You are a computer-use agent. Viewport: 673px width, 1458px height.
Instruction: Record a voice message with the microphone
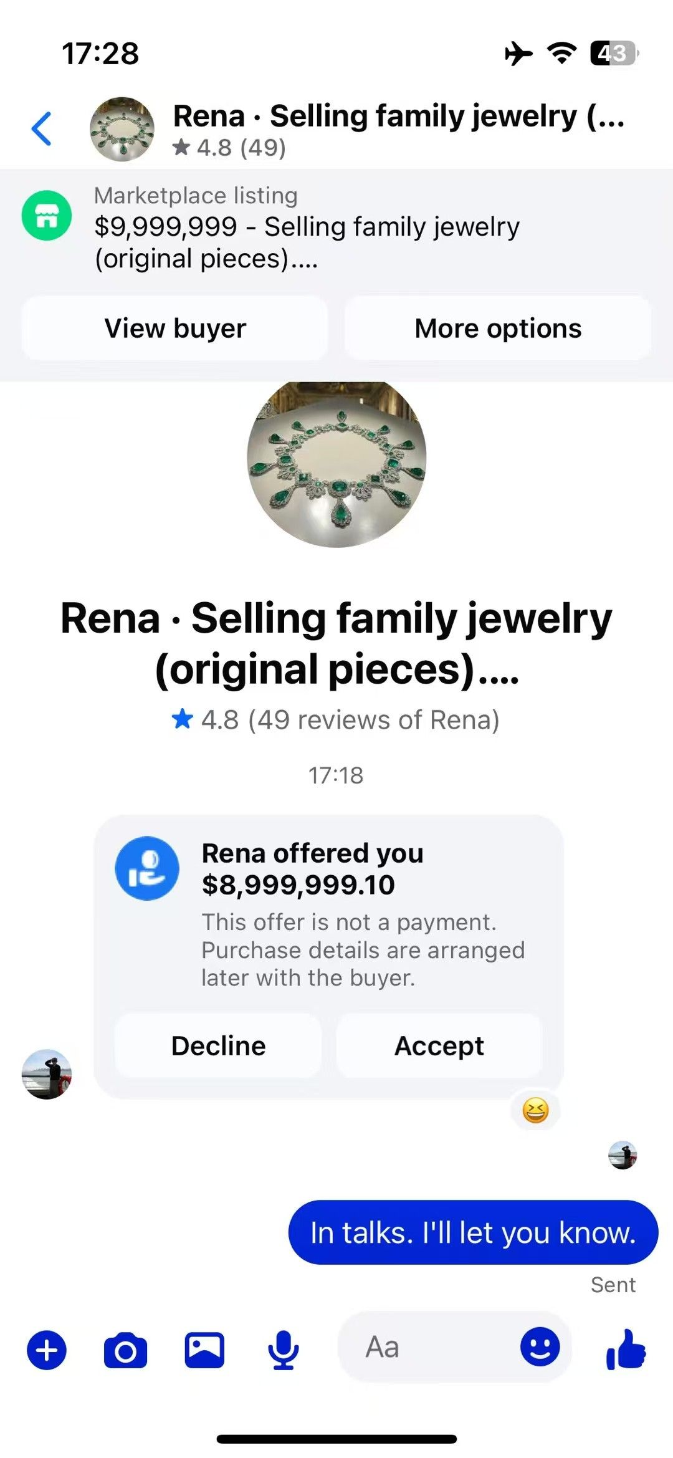tap(284, 1350)
